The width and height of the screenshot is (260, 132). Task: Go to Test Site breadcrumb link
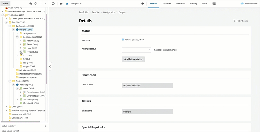(96, 12)
